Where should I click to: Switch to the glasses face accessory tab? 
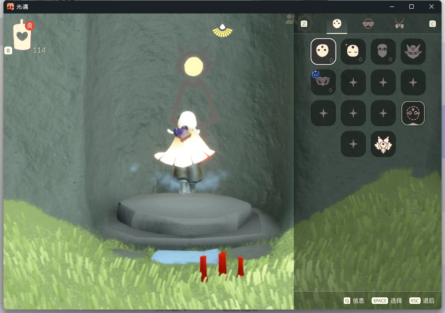click(368, 23)
